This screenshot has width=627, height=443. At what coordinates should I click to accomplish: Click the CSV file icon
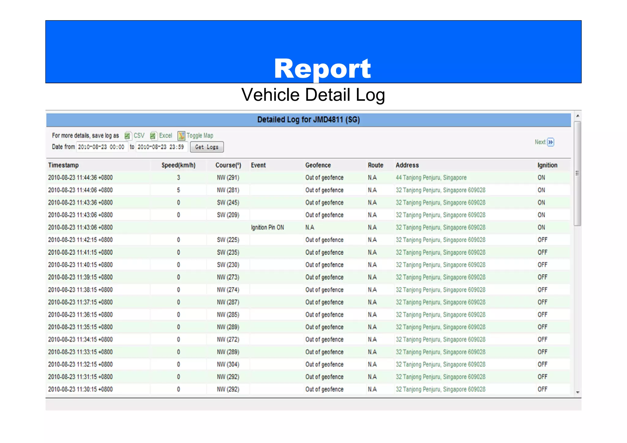(127, 136)
